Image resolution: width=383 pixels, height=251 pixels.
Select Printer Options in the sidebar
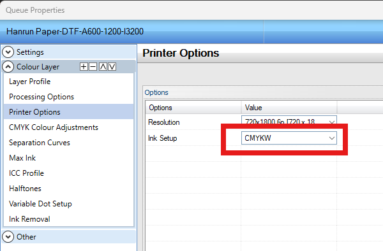click(x=69, y=112)
